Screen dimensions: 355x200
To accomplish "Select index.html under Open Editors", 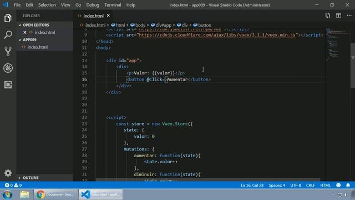I will [x=45, y=32].
